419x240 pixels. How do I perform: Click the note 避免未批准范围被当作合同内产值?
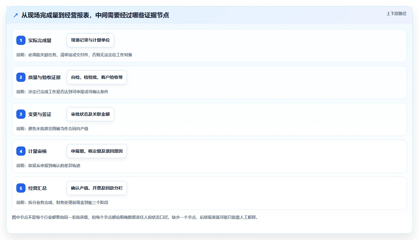point(52,129)
